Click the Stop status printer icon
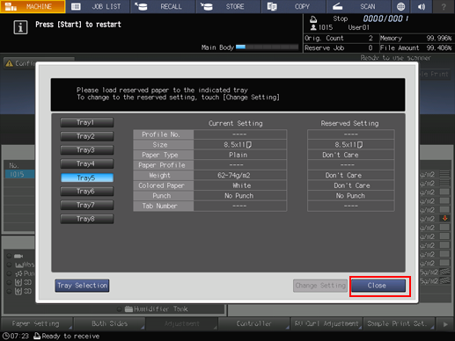Image resolution: width=455 pixels, height=341 pixels. pyautogui.click(x=313, y=19)
